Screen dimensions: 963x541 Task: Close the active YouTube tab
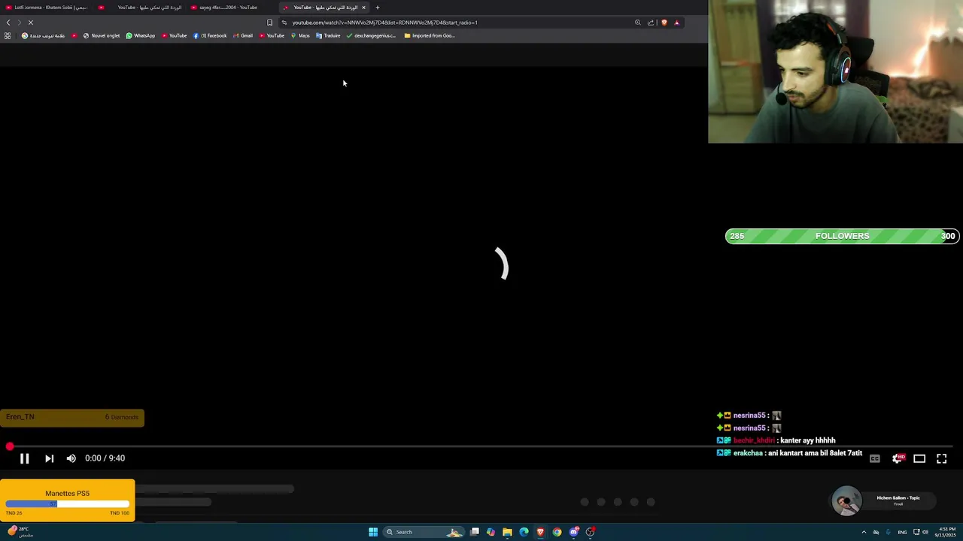click(363, 8)
